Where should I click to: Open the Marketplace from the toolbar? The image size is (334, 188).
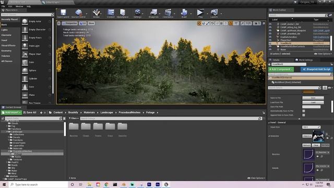(x=123, y=14)
